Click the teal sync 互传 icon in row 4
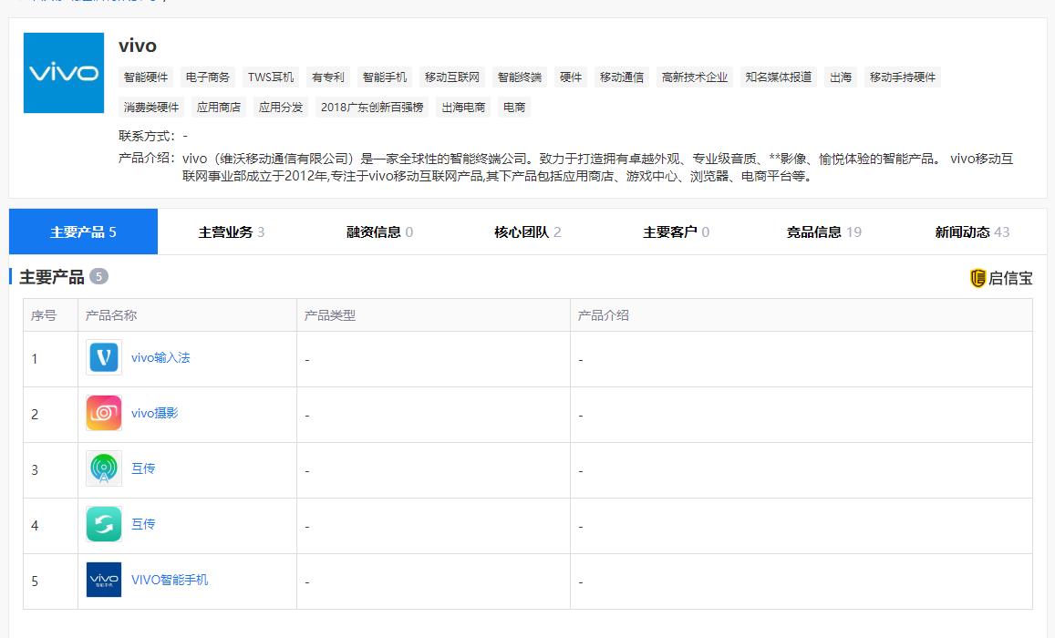Image resolution: width=1055 pixels, height=638 pixels. tap(104, 525)
